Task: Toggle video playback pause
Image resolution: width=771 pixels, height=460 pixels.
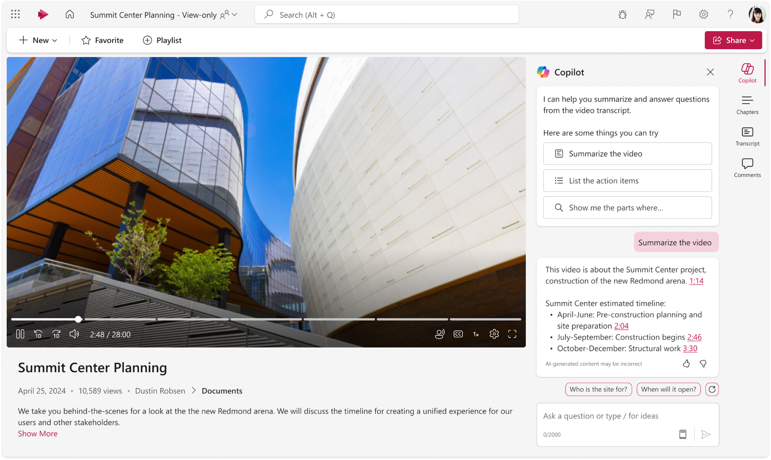Action: tap(20, 333)
